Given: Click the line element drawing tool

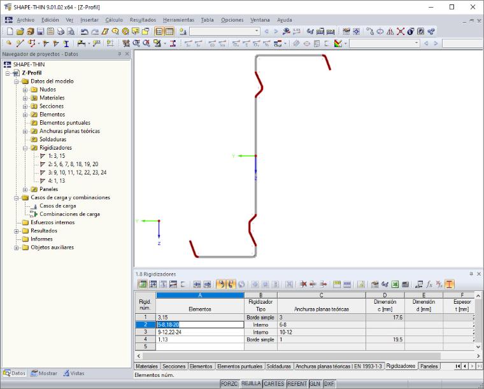Looking at the screenshot, I should [20, 43].
